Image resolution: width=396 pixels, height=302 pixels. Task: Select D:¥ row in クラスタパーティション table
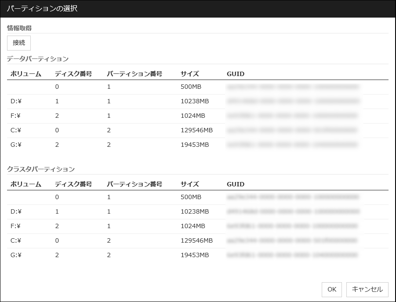(16, 212)
